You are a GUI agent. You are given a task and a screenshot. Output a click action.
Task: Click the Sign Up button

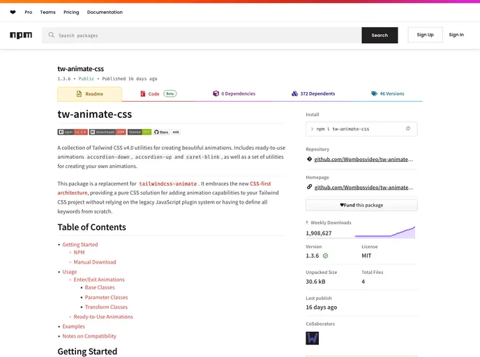coord(425,35)
